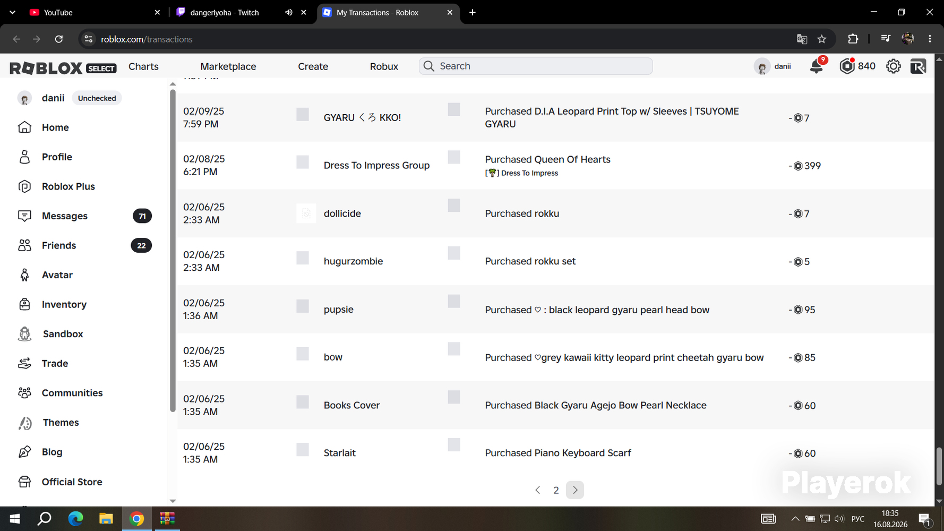Go to the previous transactions page

[x=538, y=490]
